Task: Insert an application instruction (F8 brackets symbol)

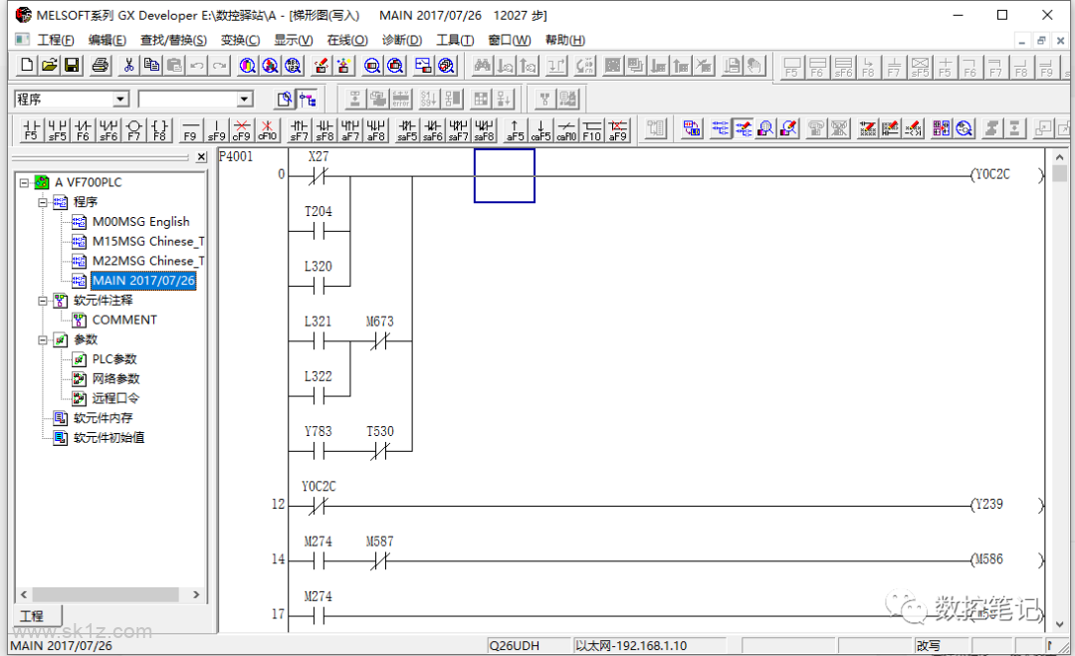Action: click(159, 128)
